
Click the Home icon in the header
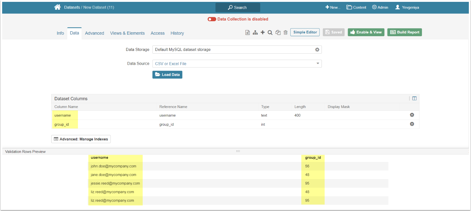coord(57,7)
